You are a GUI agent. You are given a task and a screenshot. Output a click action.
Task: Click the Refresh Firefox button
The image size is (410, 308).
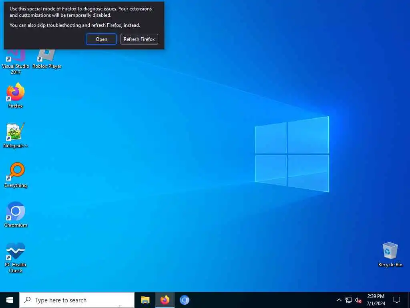(x=139, y=39)
